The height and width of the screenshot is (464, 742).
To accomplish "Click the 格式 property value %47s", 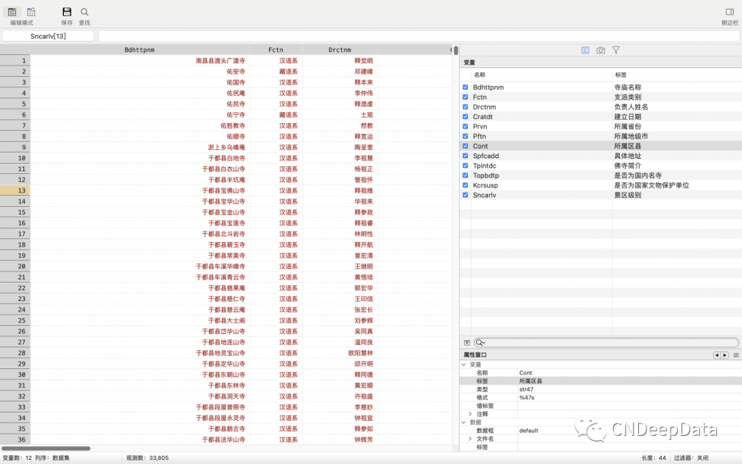I will click(x=527, y=398).
